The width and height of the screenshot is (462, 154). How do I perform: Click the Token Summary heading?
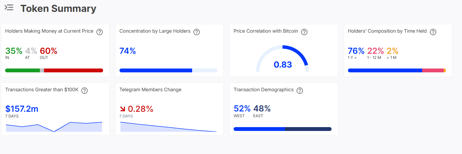click(x=58, y=9)
